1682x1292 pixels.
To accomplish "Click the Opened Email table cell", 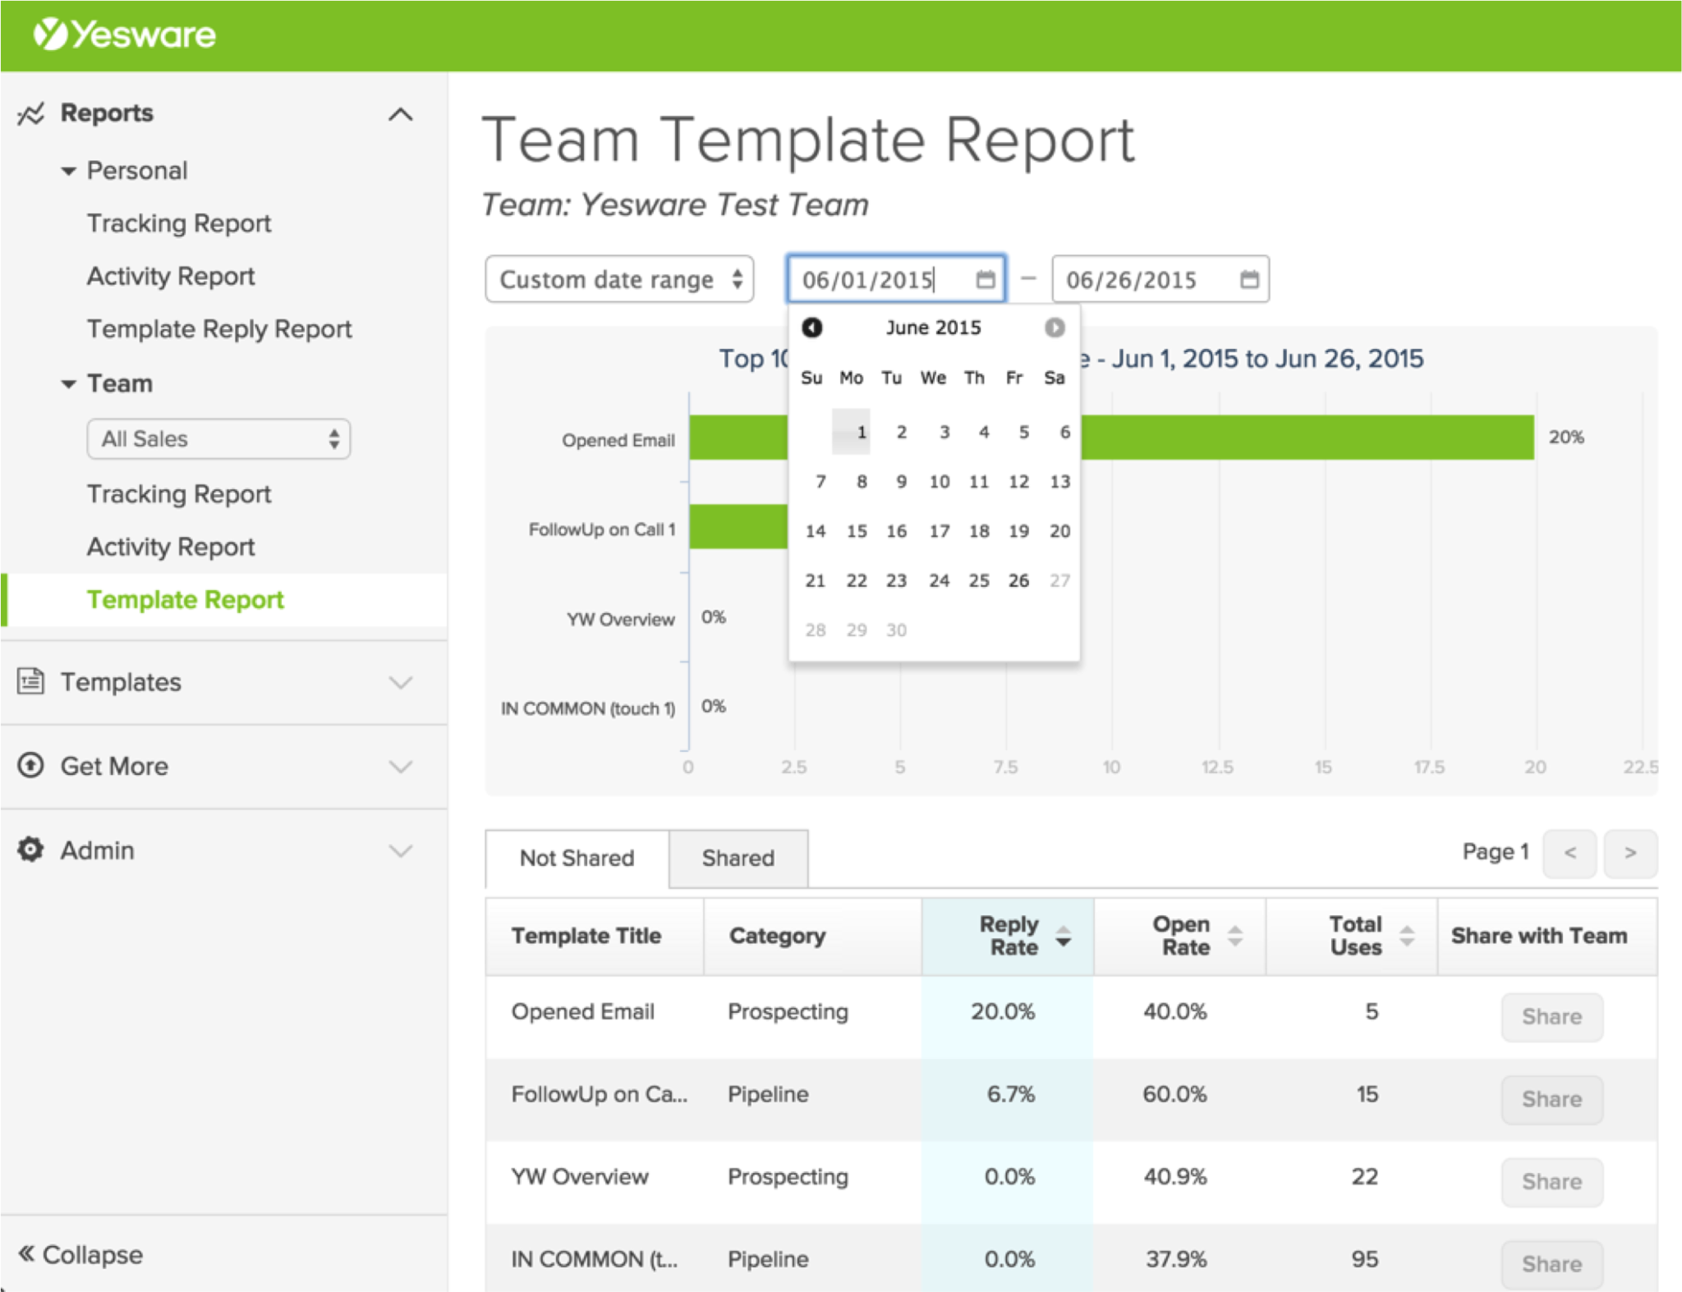I will (x=582, y=1011).
